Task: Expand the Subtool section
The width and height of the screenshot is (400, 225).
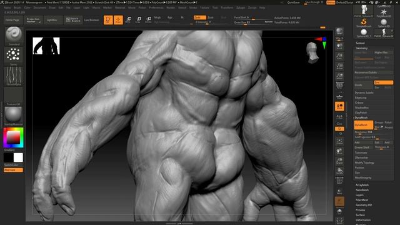Action: pyautogui.click(x=360, y=43)
